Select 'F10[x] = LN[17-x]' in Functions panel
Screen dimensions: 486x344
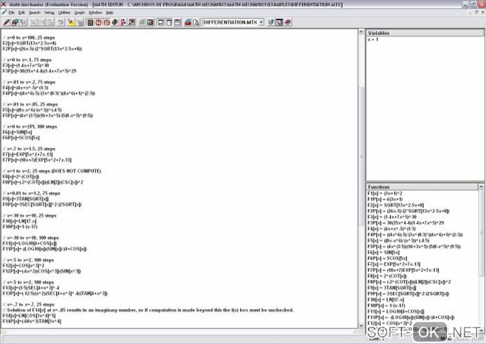(385, 300)
